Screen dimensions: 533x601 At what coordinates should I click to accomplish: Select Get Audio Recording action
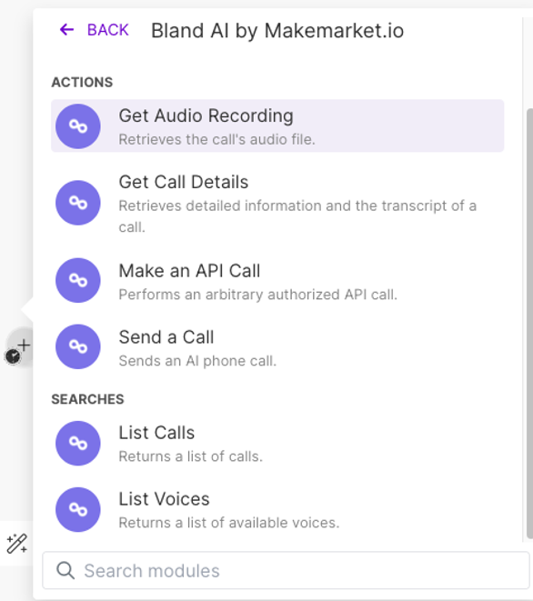click(x=277, y=126)
